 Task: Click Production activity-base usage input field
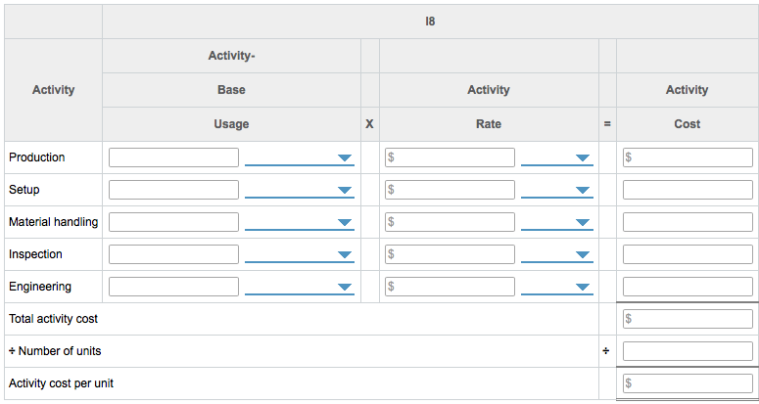point(173,157)
